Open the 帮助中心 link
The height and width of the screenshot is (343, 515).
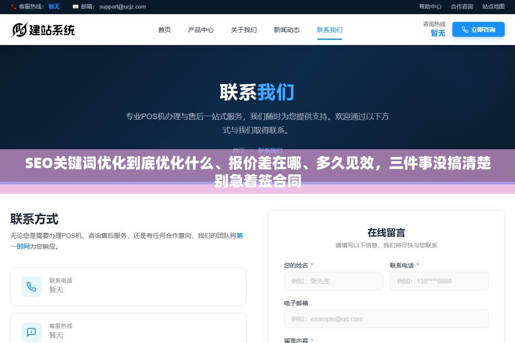430,6
